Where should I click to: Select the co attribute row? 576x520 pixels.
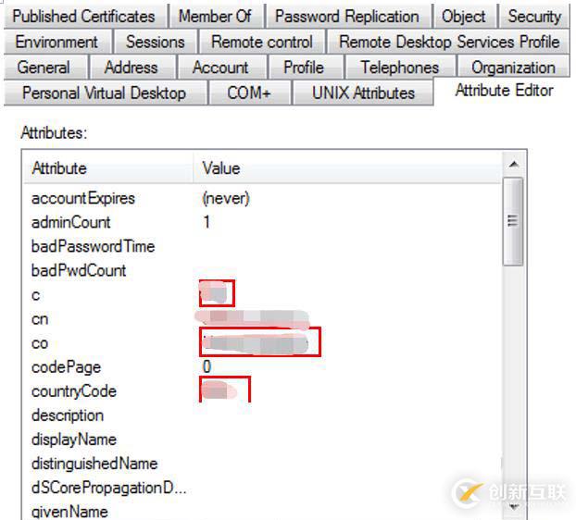262,343
